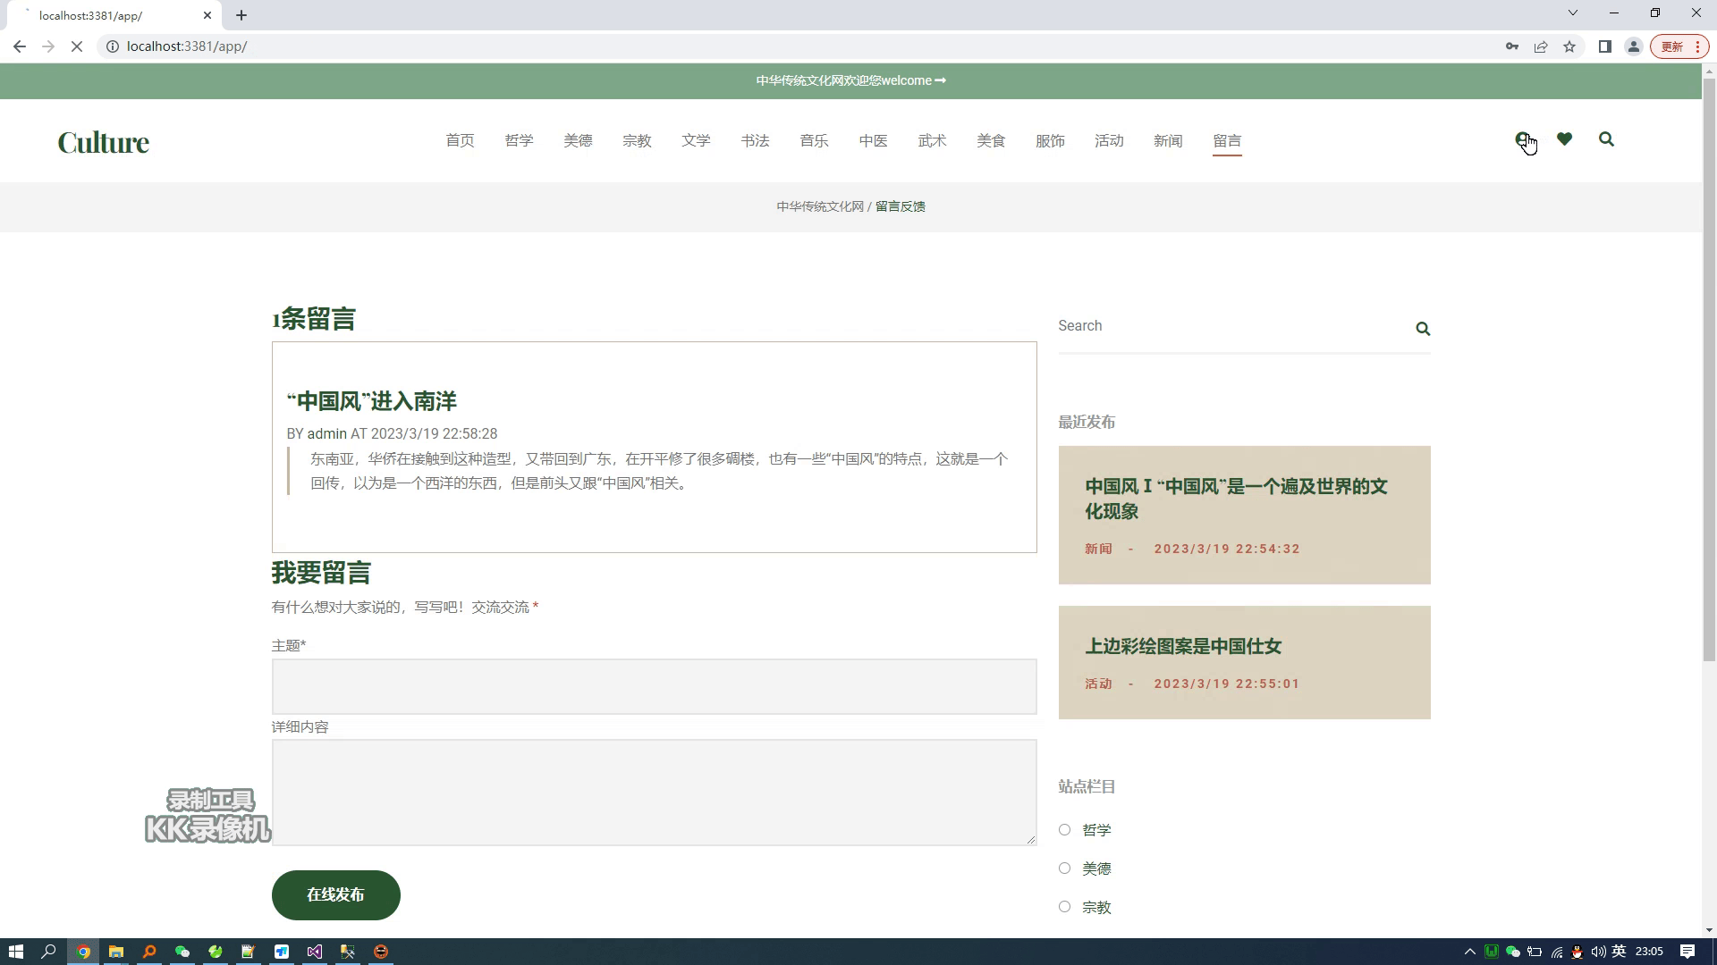1717x965 pixels.
Task: Stop page loading with the X button
Action: (x=77, y=46)
